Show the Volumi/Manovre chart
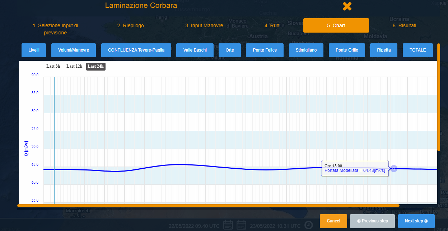This screenshot has height=231, width=448. click(x=74, y=50)
